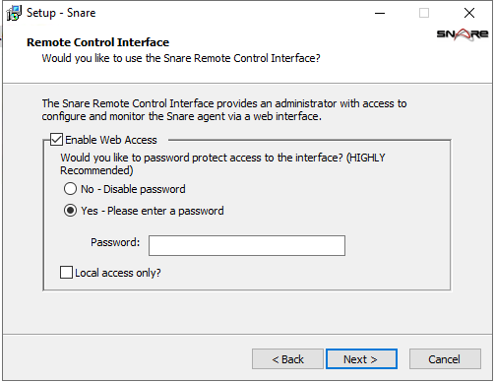Click the Snare logo in the header
Viewport: 495px width, 382px height.
click(463, 34)
